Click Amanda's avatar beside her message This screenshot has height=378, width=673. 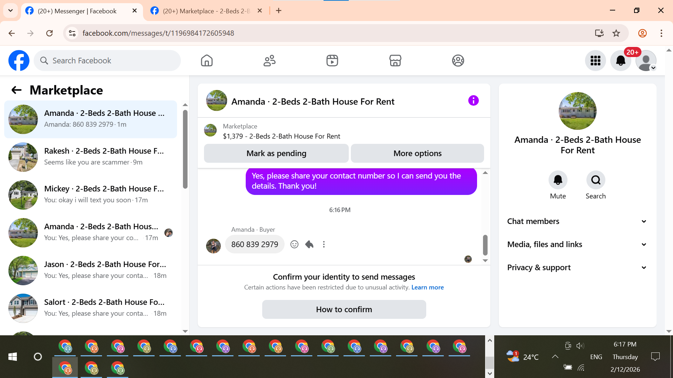(213, 246)
